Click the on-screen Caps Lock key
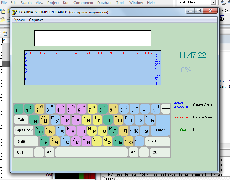The width and height of the screenshot is (230, 180). [24, 130]
